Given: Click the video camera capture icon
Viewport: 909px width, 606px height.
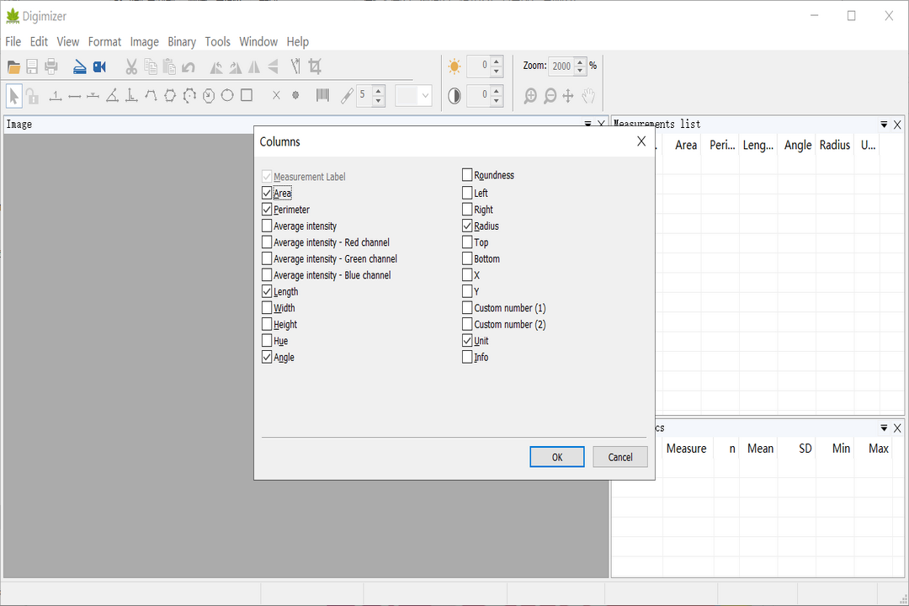Looking at the screenshot, I should click(x=100, y=67).
